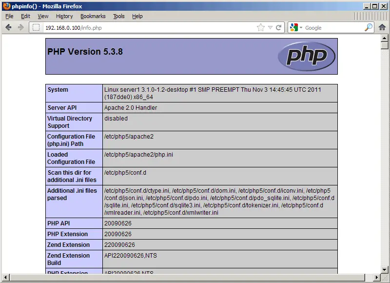Click the Loaded Configuration File label
The height and width of the screenshot is (283, 390).
71,158
